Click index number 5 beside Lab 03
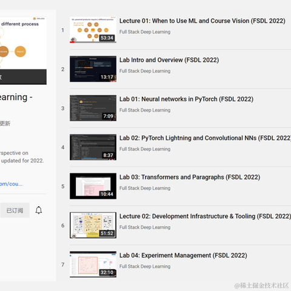The height and width of the screenshot is (291, 291). 62,186
